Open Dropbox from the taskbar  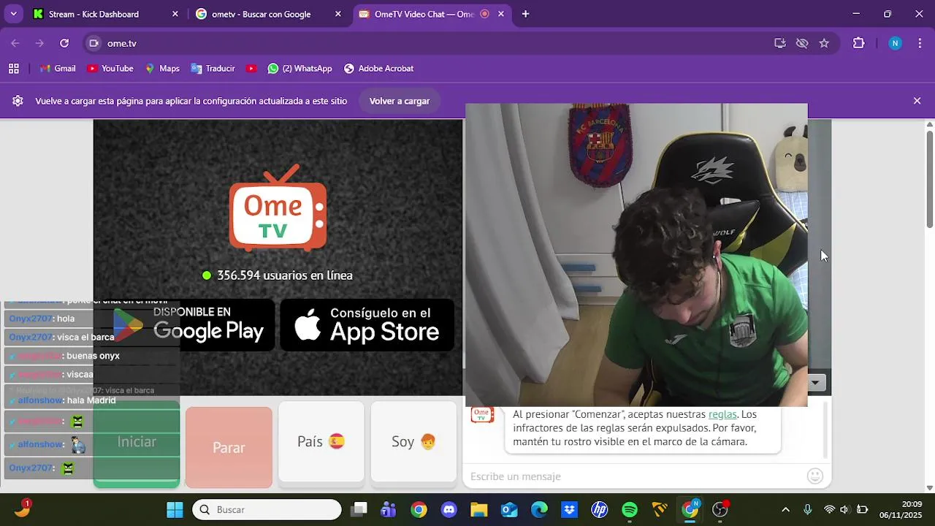coord(569,509)
